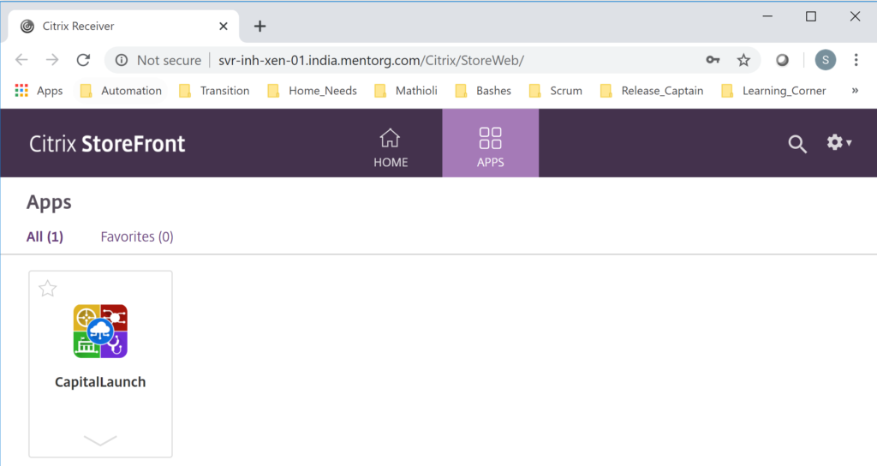877x466 pixels.
Task: Minimize the browser window
Action: (767, 17)
